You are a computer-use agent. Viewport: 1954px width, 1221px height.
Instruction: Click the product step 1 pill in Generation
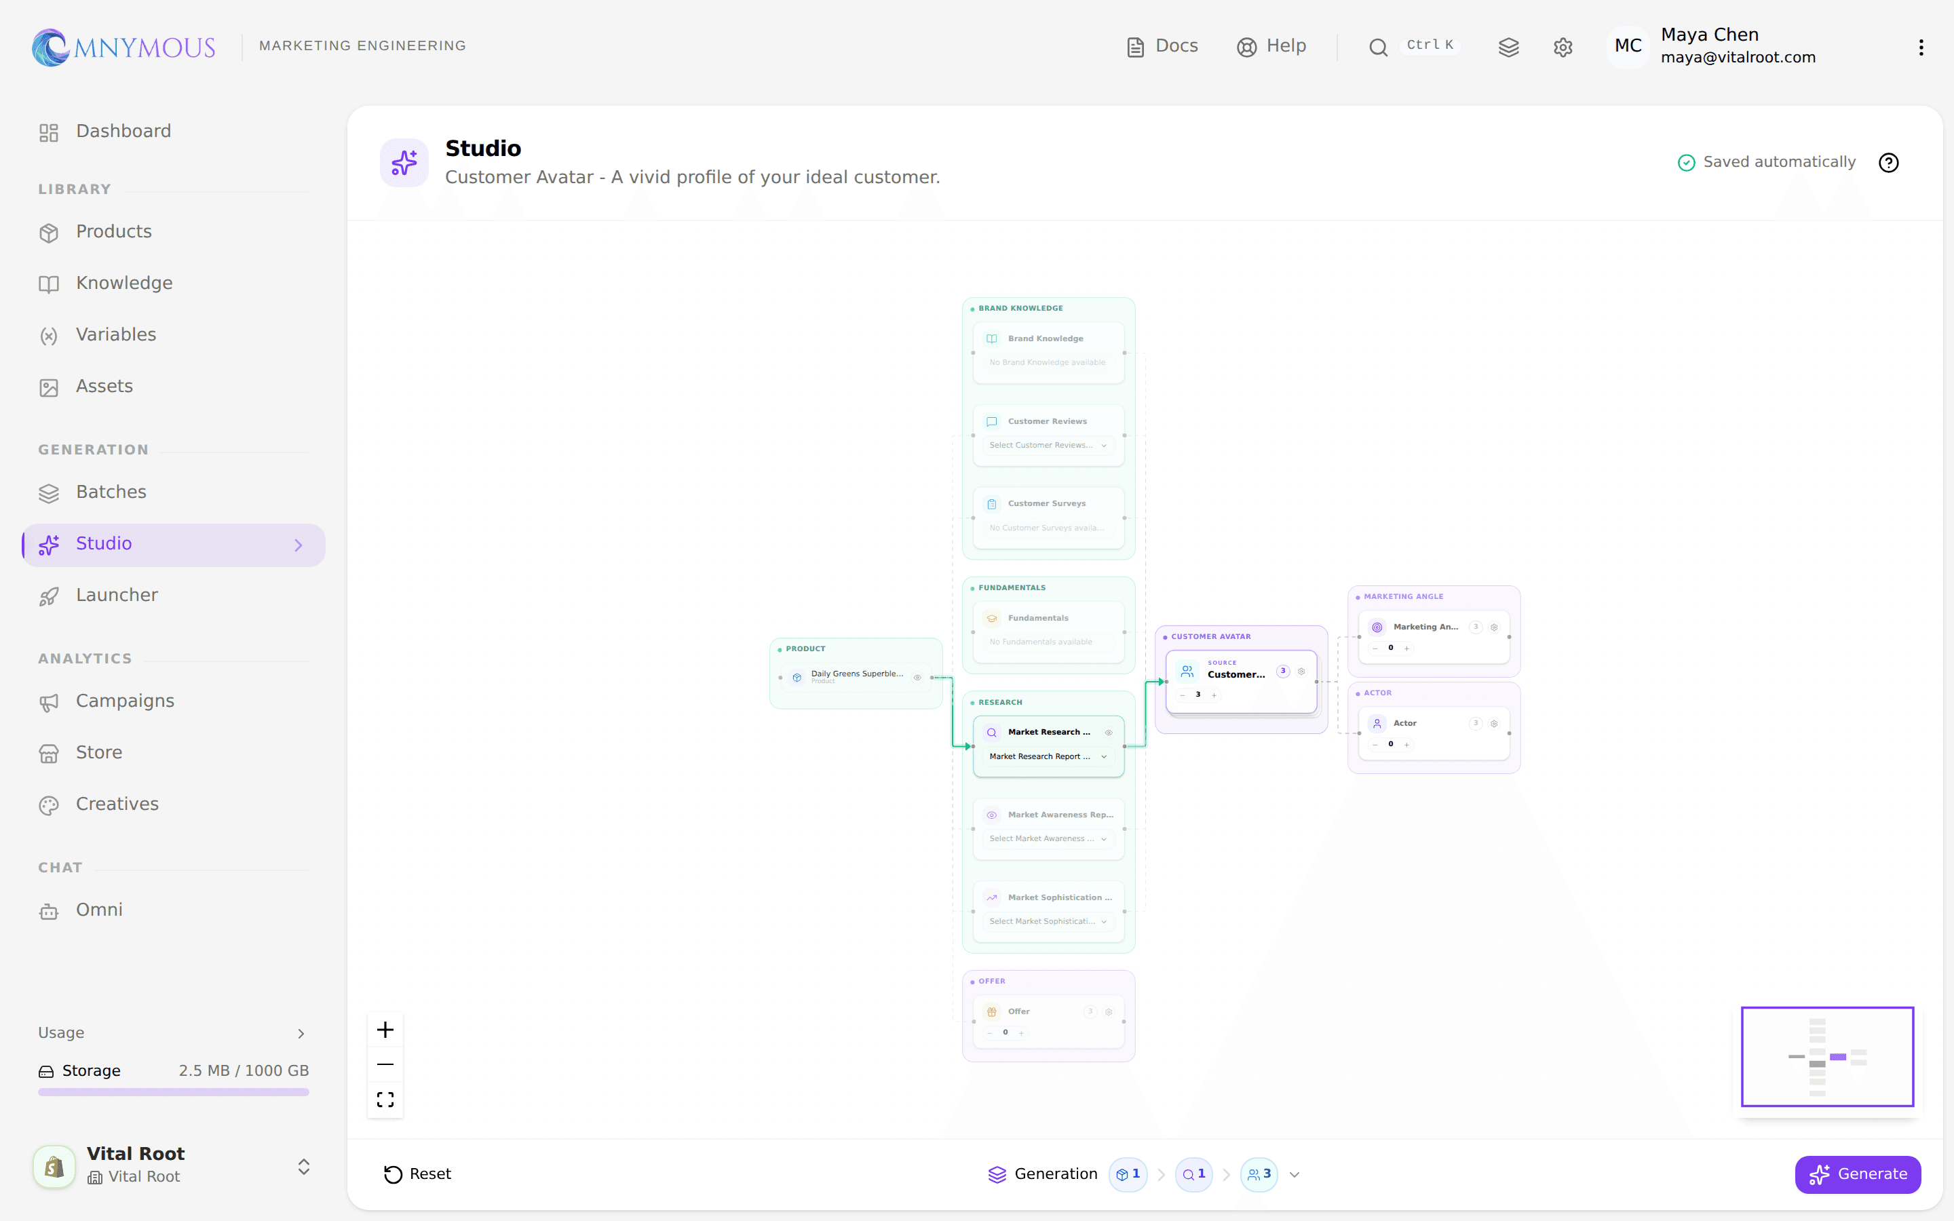click(x=1128, y=1175)
